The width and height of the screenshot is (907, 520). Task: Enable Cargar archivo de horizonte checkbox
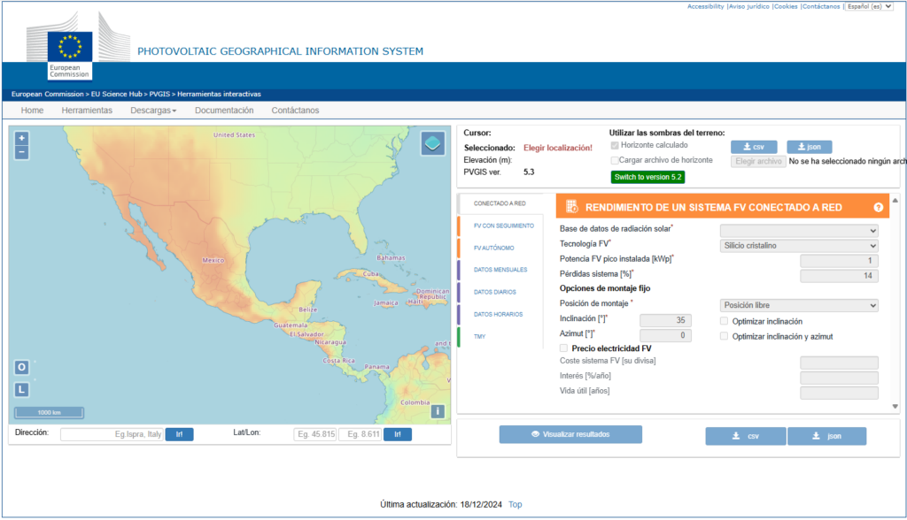(x=615, y=161)
